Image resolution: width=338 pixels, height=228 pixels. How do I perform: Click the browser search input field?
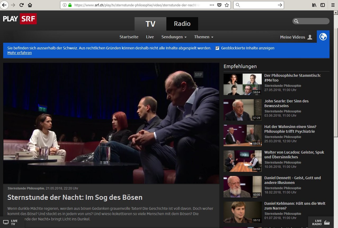258,5
